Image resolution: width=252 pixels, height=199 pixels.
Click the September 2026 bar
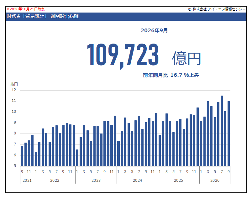[229, 134]
